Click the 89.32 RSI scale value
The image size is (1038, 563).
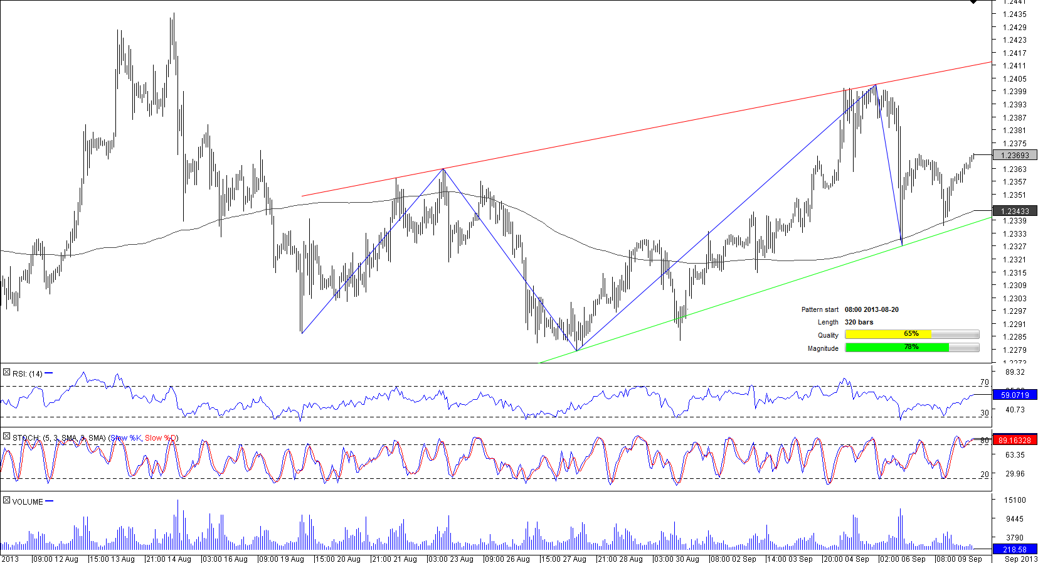[x=1015, y=372]
